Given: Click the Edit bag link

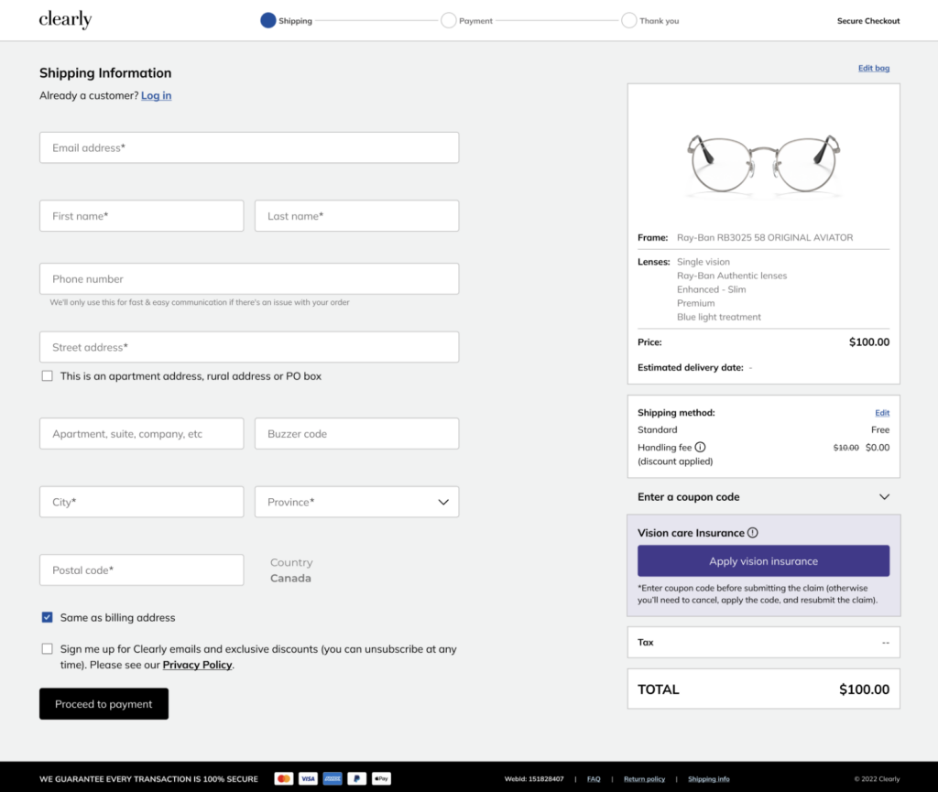Looking at the screenshot, I should (873, 68).
